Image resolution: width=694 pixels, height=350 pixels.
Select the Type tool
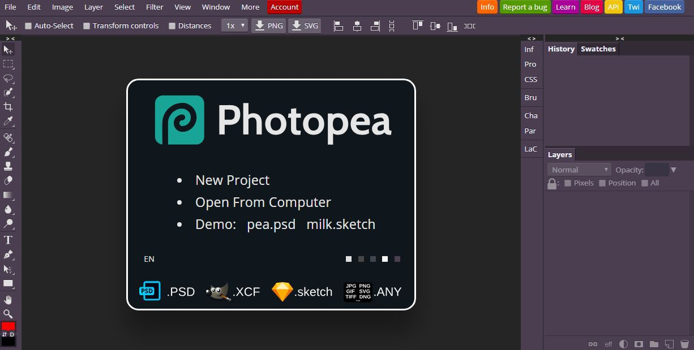(x=8, y=240)
